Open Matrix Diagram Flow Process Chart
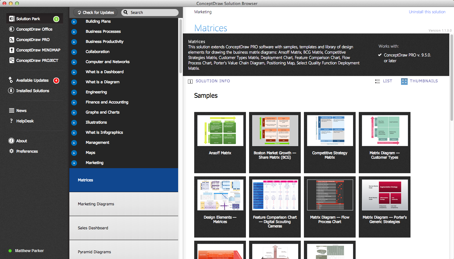454x259 pixels. point(330,207)
